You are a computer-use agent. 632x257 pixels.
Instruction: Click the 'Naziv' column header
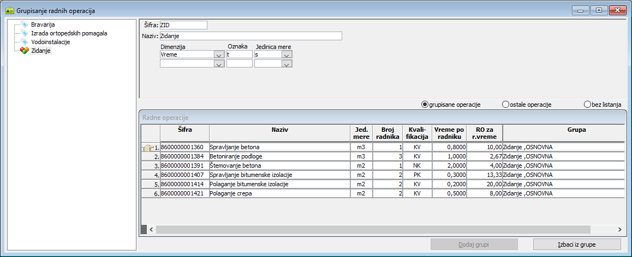pyautogui.click(x=279, y=130)
